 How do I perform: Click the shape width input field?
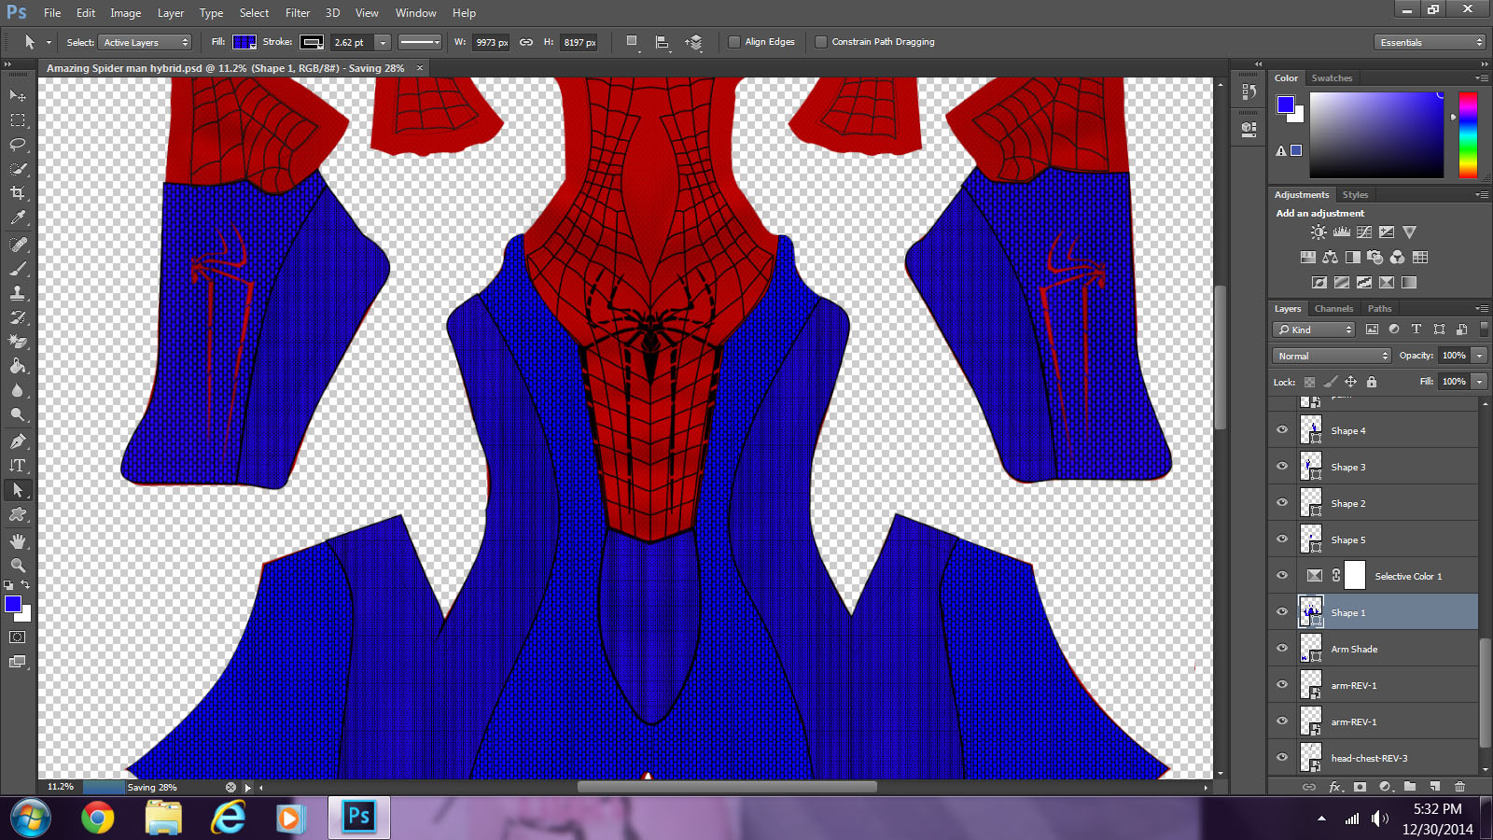(x=491, y=42)
